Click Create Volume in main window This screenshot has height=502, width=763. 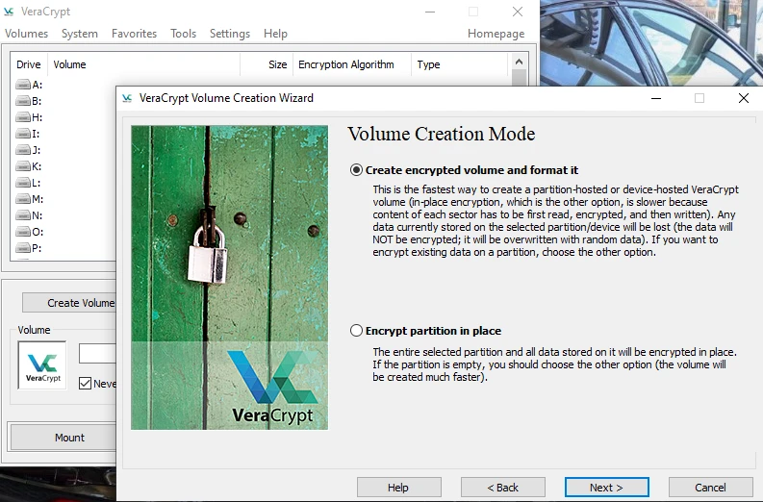[x=69, y=303]
